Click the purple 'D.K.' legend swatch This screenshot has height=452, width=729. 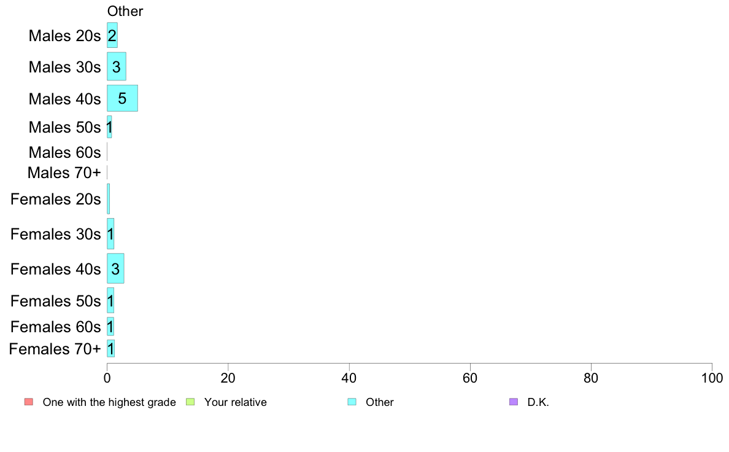pyautogui.click(x=513, y=402)
